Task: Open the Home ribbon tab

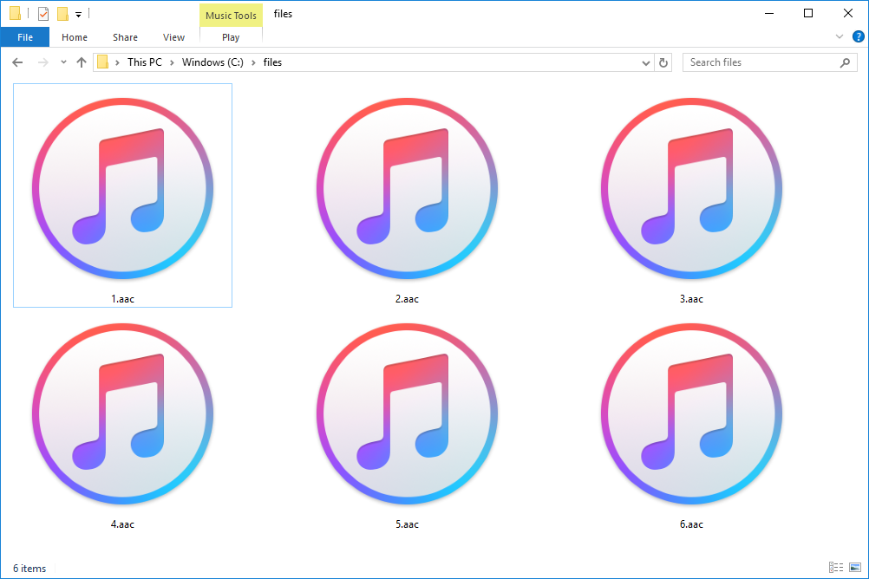Action: point(74,37)
